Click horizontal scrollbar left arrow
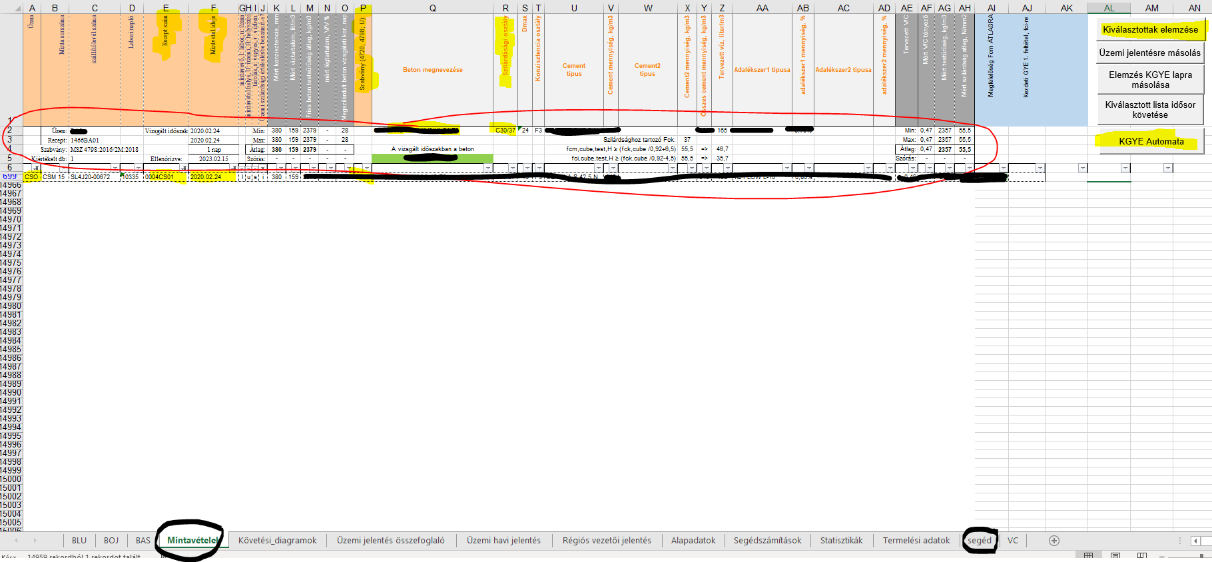Screen dimensions: 1212x562 click(x=1195, y=541)
